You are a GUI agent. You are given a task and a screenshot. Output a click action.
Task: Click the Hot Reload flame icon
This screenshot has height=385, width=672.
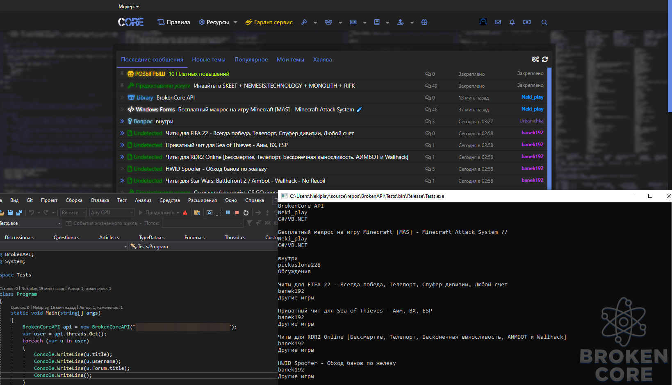185,213
